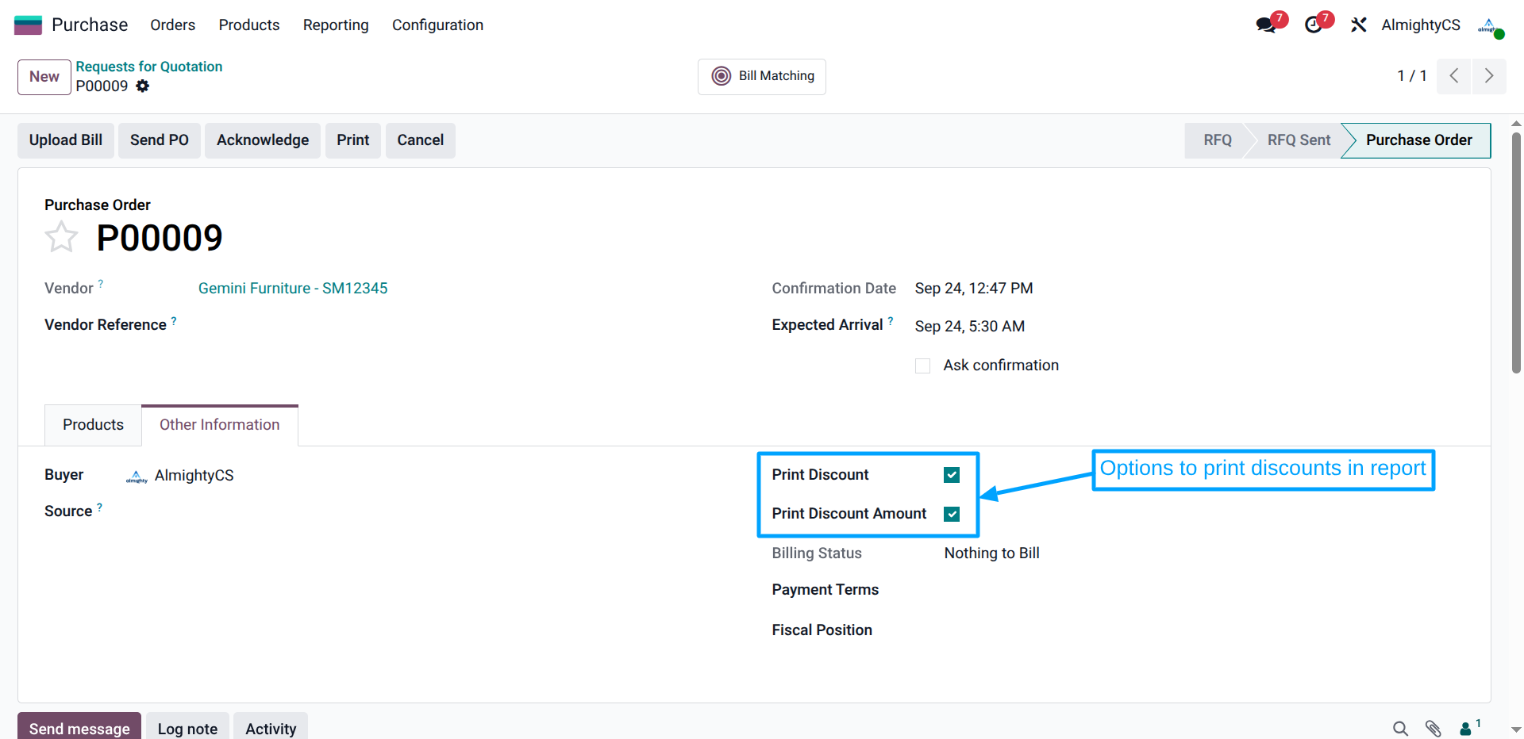Click the debug tools wrench icon

pos(1359,25)
